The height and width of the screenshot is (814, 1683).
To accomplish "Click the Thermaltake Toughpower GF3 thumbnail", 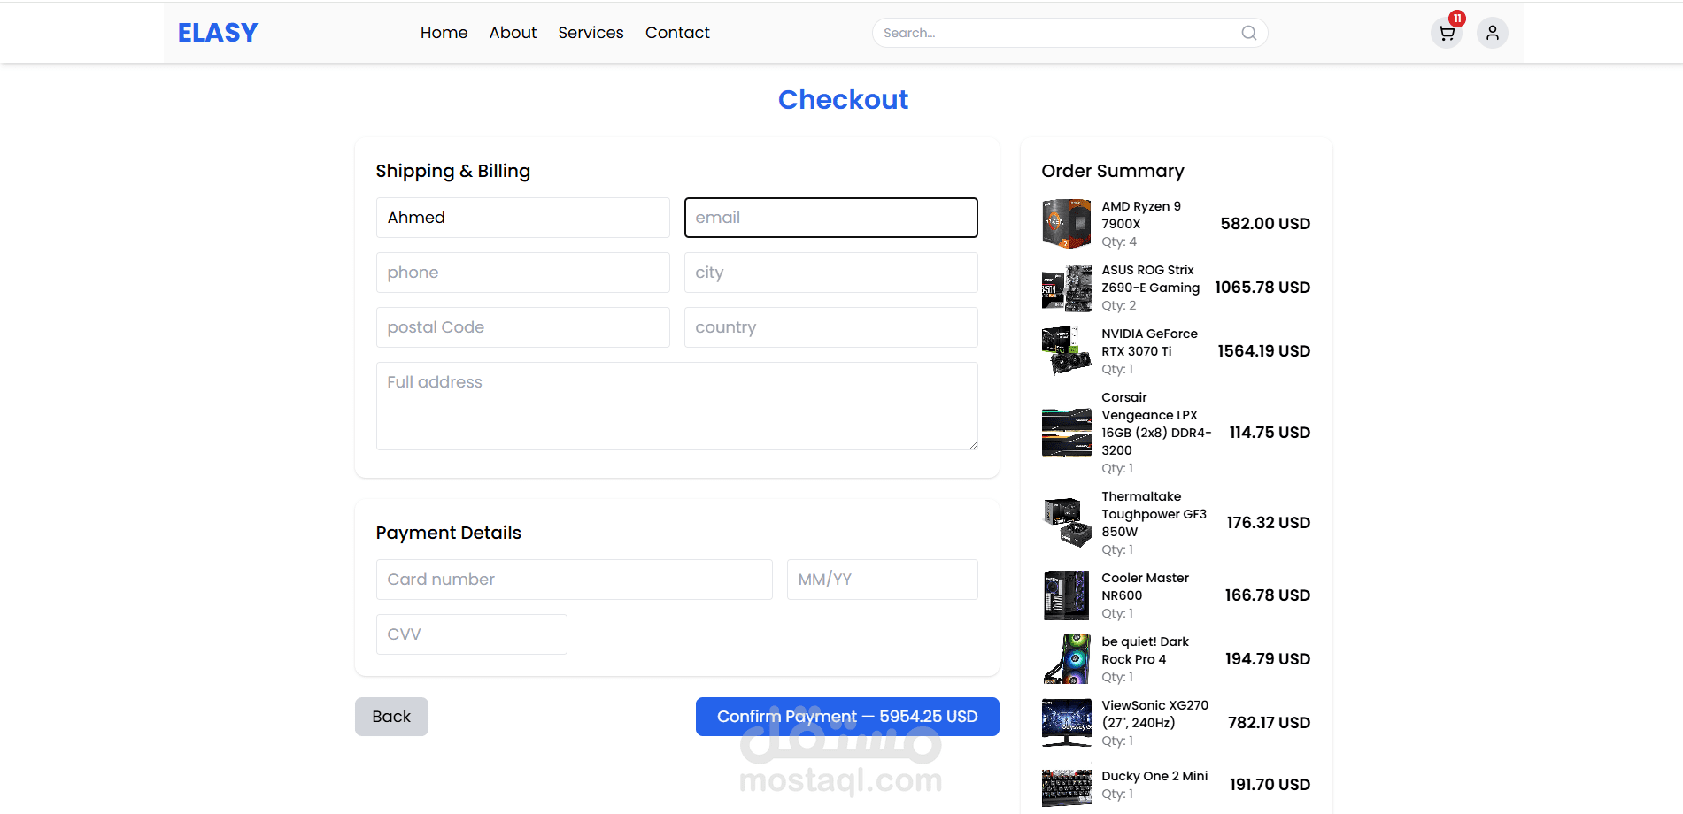I will pyautogui.click(x=1067, y=523).
